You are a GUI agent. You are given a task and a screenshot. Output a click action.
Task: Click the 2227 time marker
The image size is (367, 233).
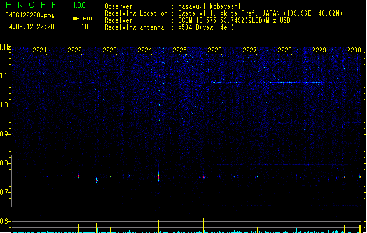coord(250,50)
